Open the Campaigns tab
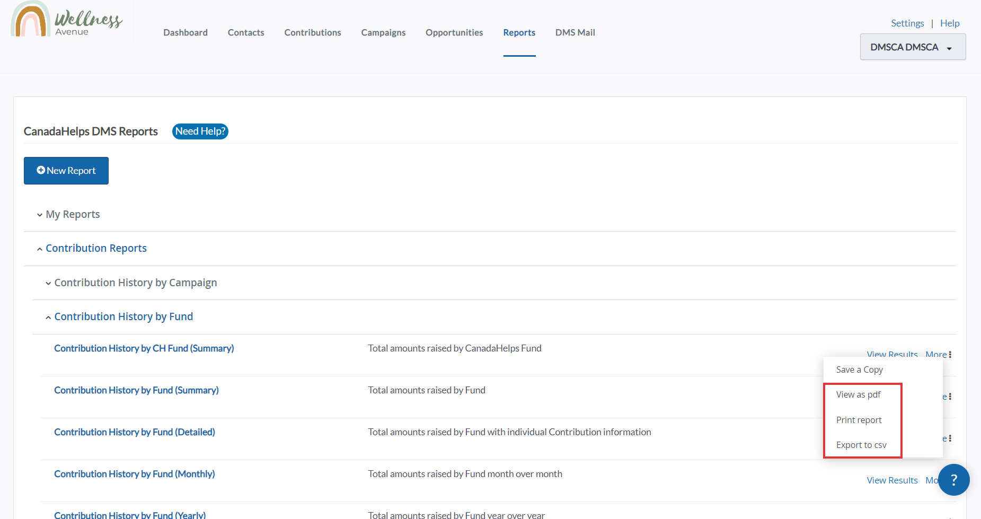Image resolution: width=981 pixels, height=519 pixels. pyautogui.click(x=383, y=32)
